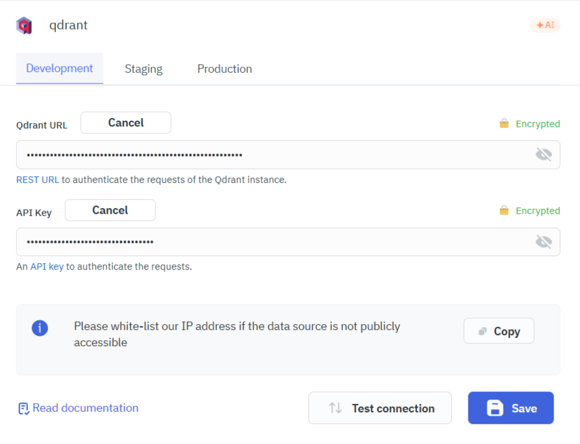Click the blue info icon in whitelist notice

pyautogui.click(x=40, y=328)
